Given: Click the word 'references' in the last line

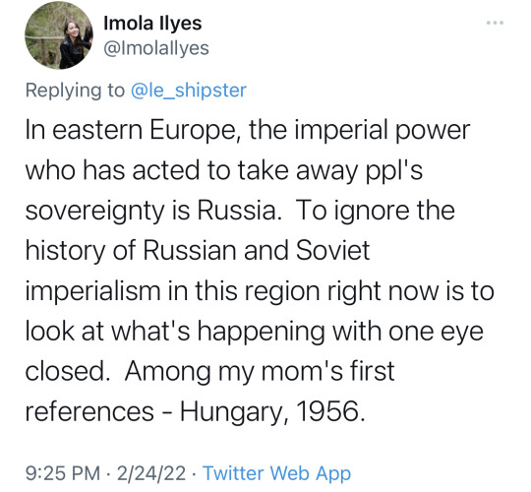Looking at the screenshot, I should (89, 412).
